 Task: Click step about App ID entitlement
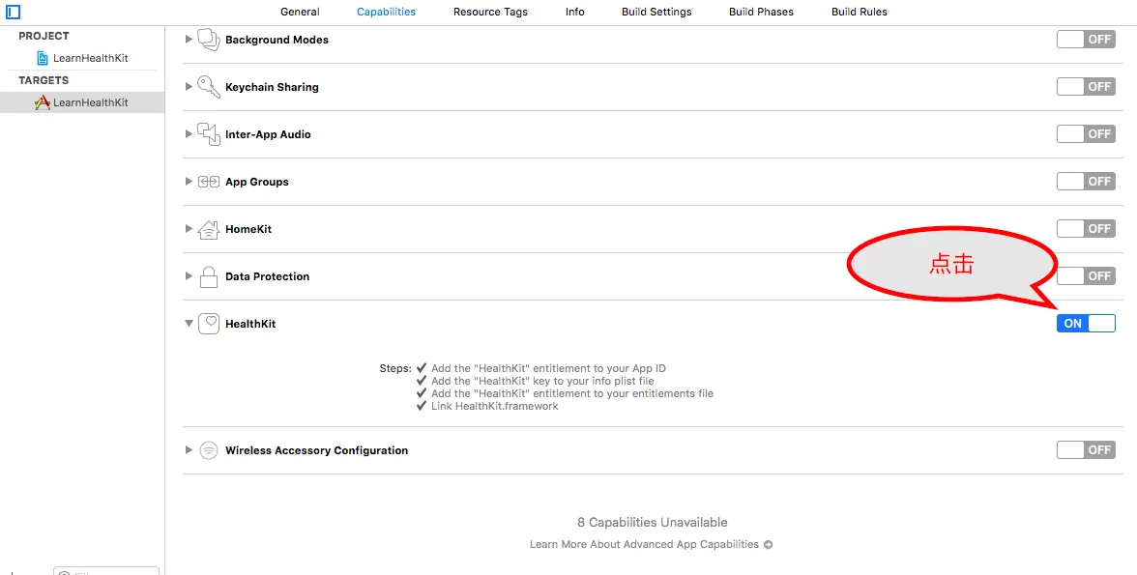[548, 368]
